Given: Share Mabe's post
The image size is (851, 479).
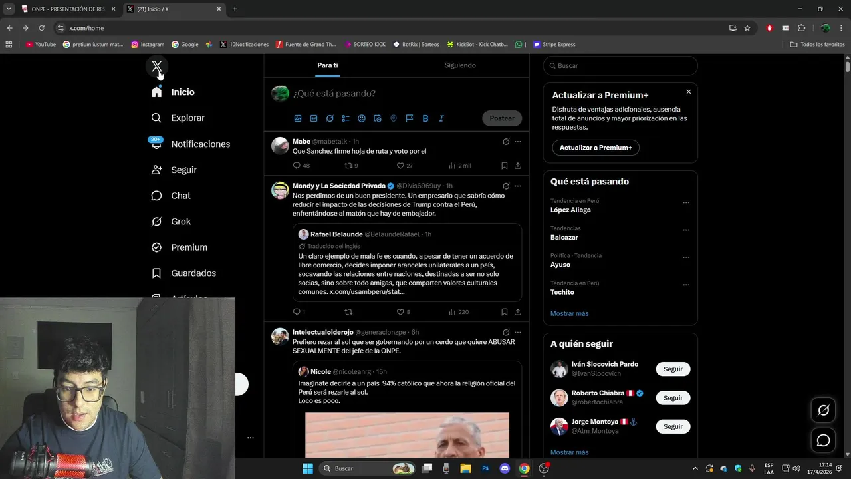Looking at the screenshot, I should pos(518,166).
